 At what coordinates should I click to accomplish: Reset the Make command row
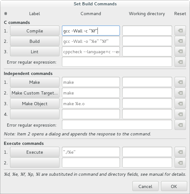(x=180, y=82)
